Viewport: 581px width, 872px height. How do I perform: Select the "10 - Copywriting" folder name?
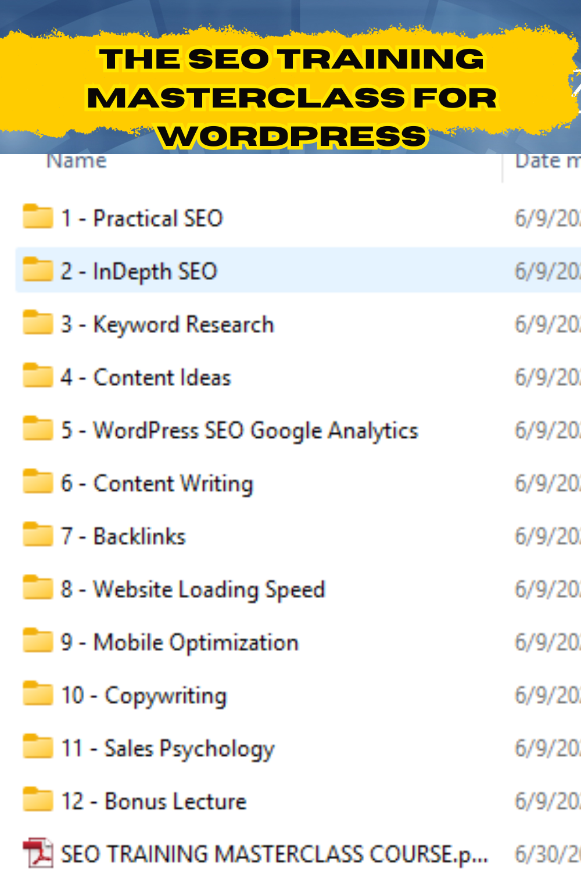click(x=144, y=696)
